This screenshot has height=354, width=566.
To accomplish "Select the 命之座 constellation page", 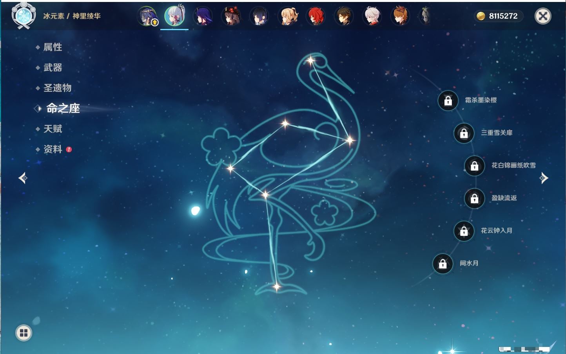I will tap(63, 108).
